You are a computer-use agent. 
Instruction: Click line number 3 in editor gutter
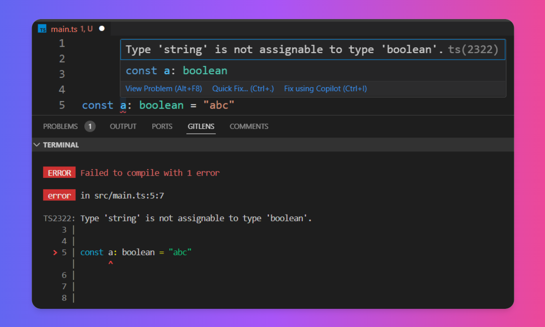[x=62, y=74]
